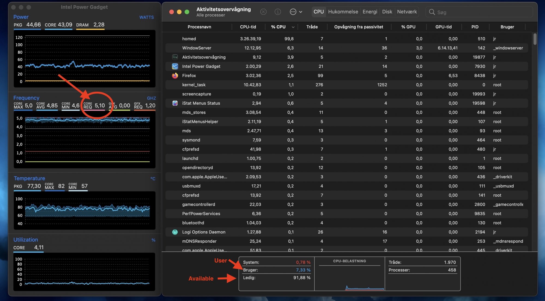The image size is (545, 301).
Task: Click the process info (i) toolbar icon
Action: tap(278, 12)
